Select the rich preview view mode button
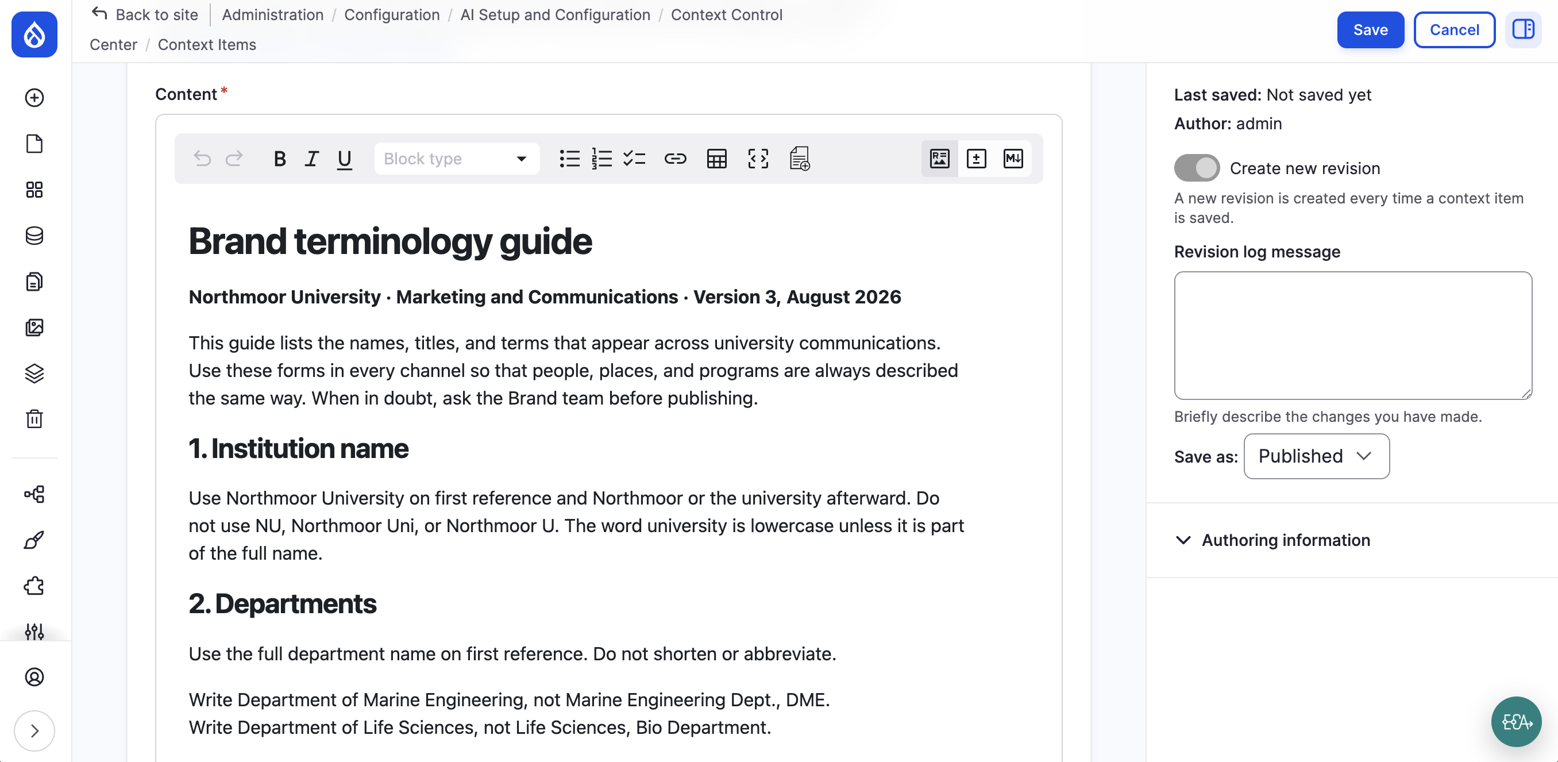Screen dimensions: 1558x762 pos(939,159)
